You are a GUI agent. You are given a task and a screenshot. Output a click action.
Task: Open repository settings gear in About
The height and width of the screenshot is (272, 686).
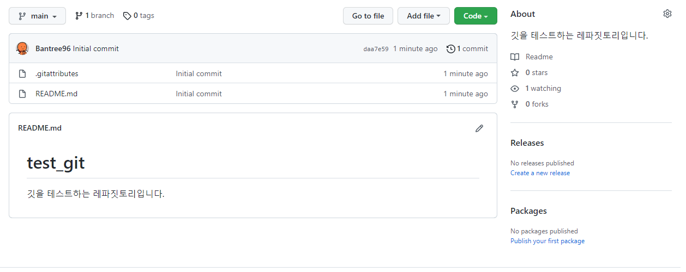pyautogui.click(x=667, y=14)
